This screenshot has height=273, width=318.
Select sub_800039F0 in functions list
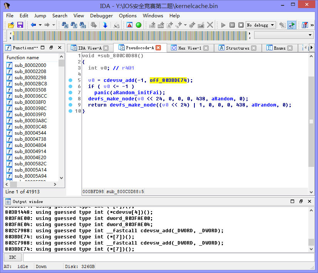30,115
